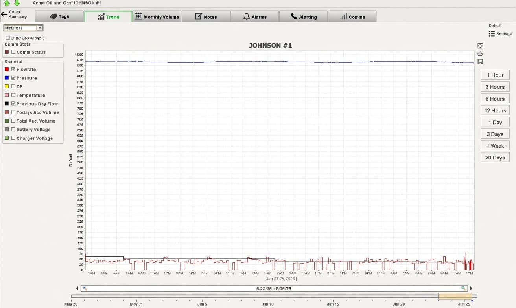
Task: Print the chart with printer icon
Action: pos(480,54)
